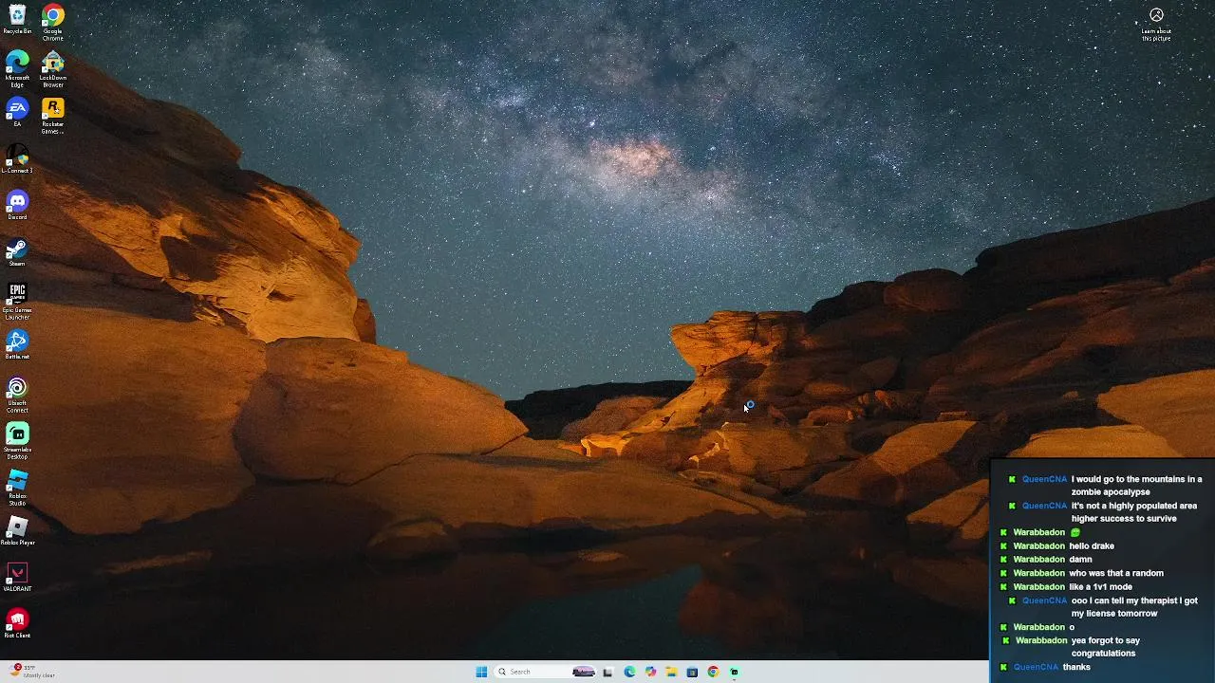Select the Ubisoft Connect desktop icon
Image resolution: width=1215 pixels, height=683 pixels.
pyautogui.click(x=17, y=395)
